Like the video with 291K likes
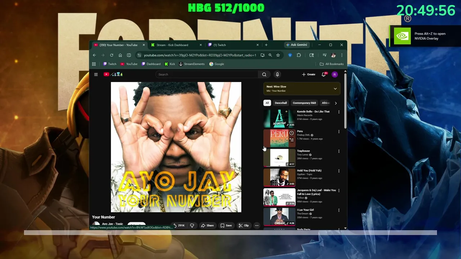The width and height of the screenshot is (461, 259). pyautogui.click(x=179, y=226)
